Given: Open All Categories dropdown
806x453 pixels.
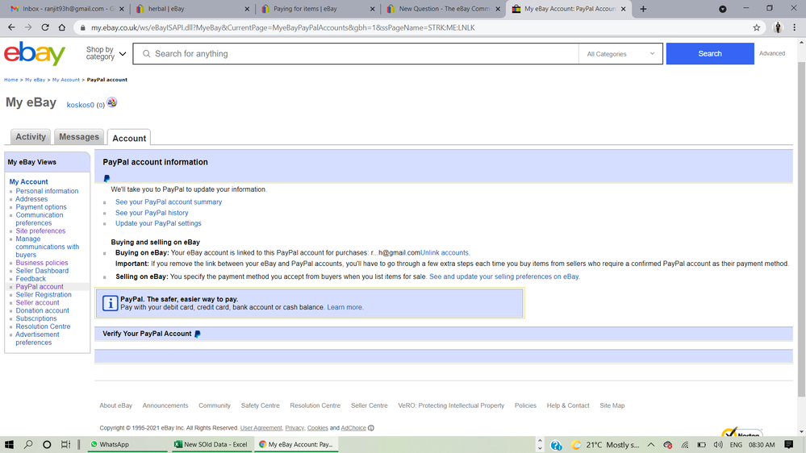Looking at the screenshot, I should pyautogui.click(x=620, y=54).
